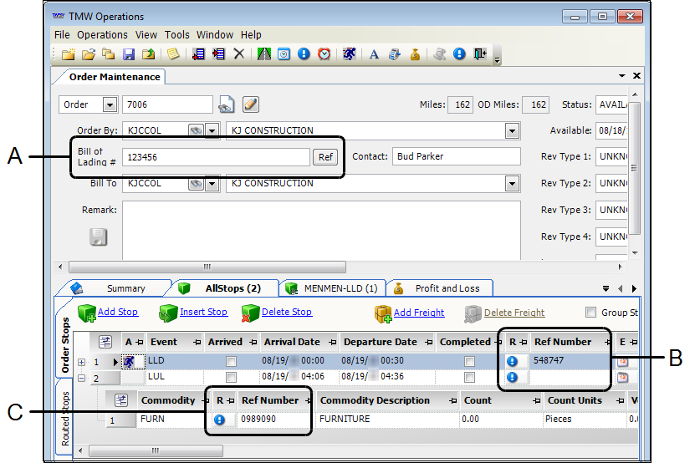Click the door exit toolbar icon

click(x=480, y=54)
